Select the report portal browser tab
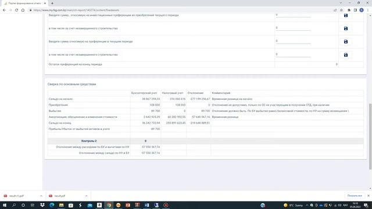This screenshot has height=209, width=372. tap(24, 3)
